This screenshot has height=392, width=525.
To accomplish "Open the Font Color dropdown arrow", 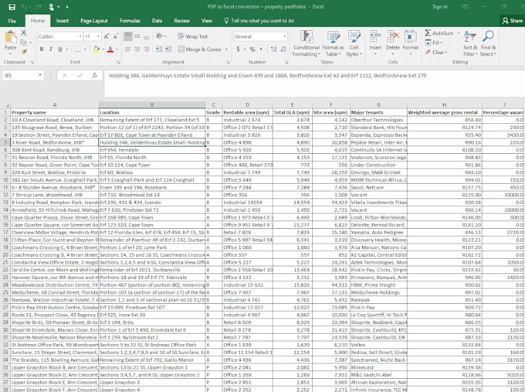I will tap(117, 49).
